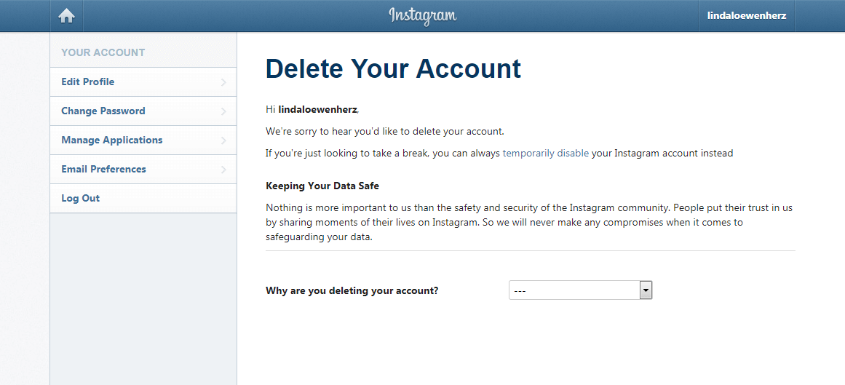
Task: Click the home icon in header
Action: tap(67, 15)
